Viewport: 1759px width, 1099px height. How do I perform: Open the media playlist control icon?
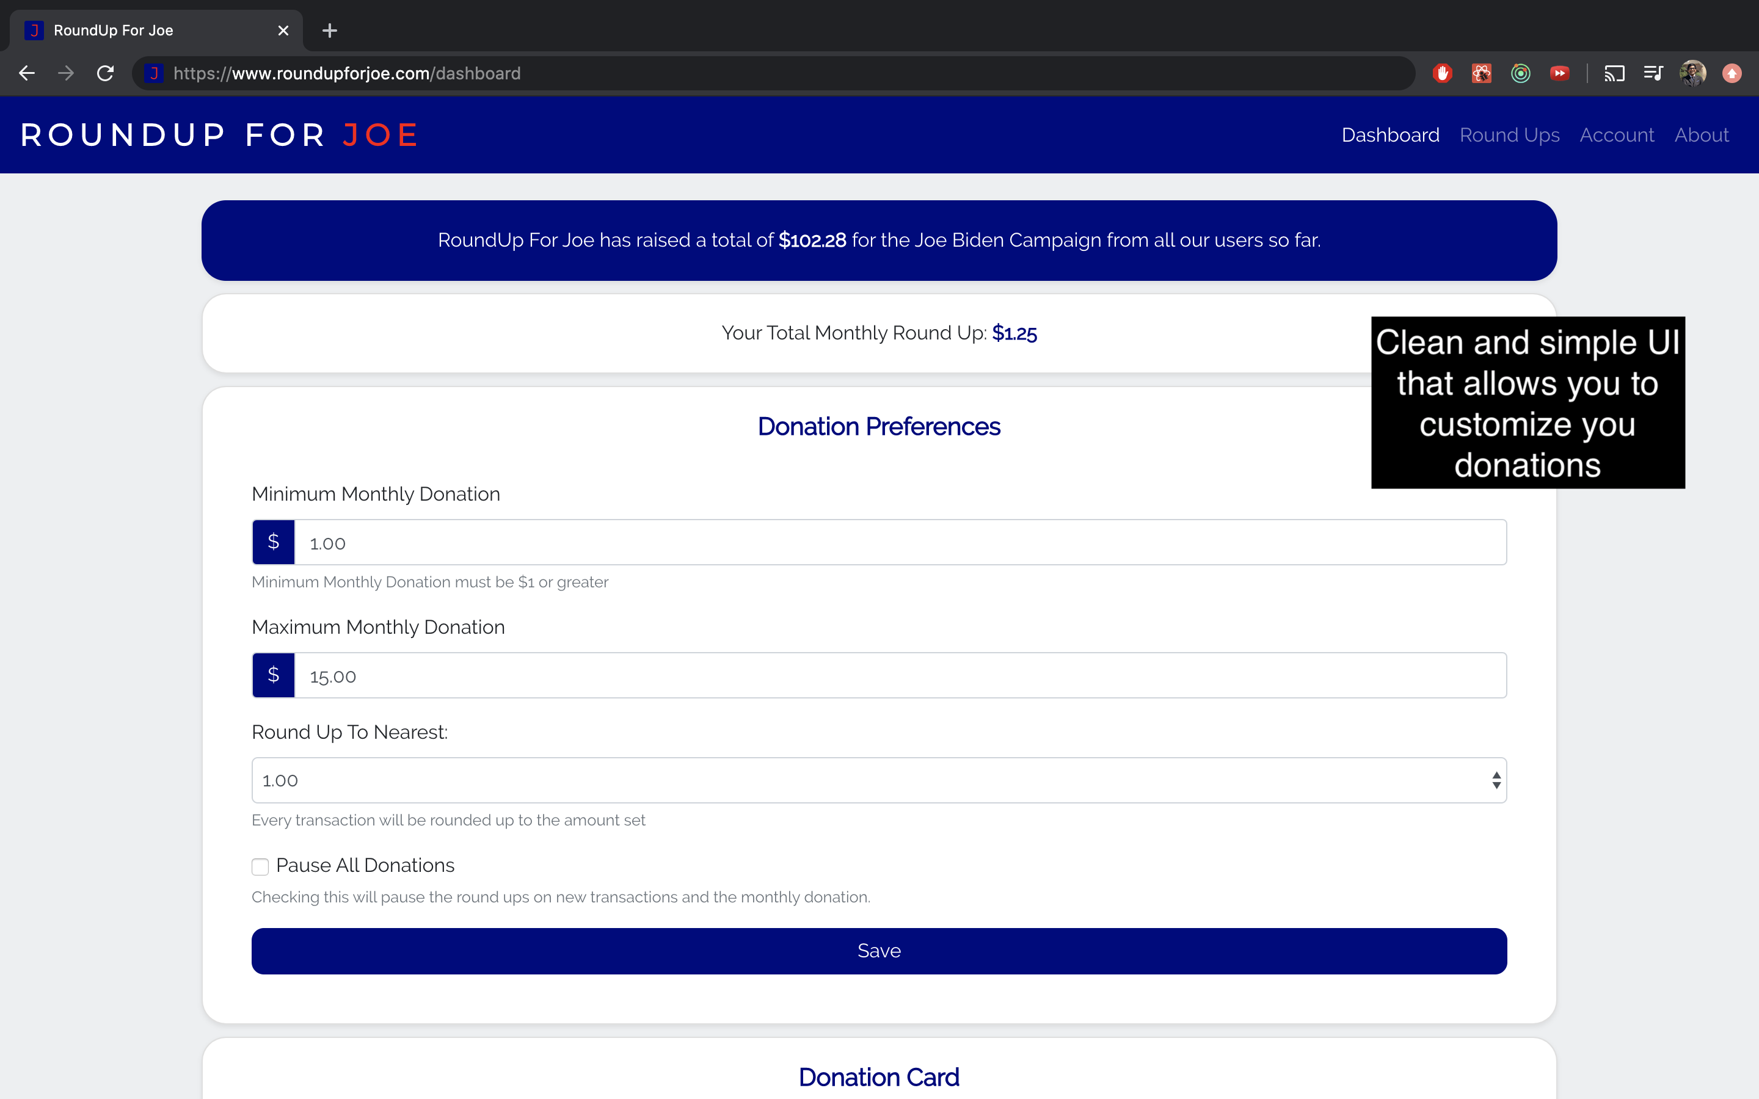pos(1653,73)
